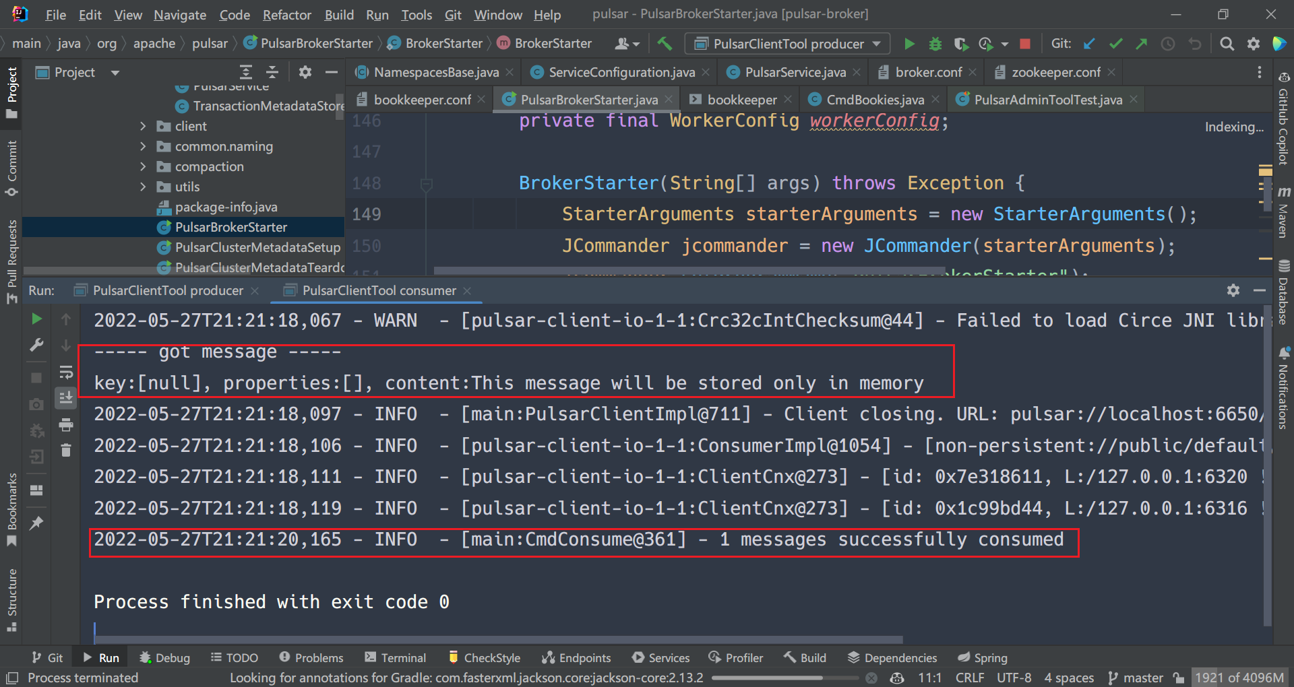The image size is (1294, 687).
Task: Click the background task progress bar
Action: (785, 678)
